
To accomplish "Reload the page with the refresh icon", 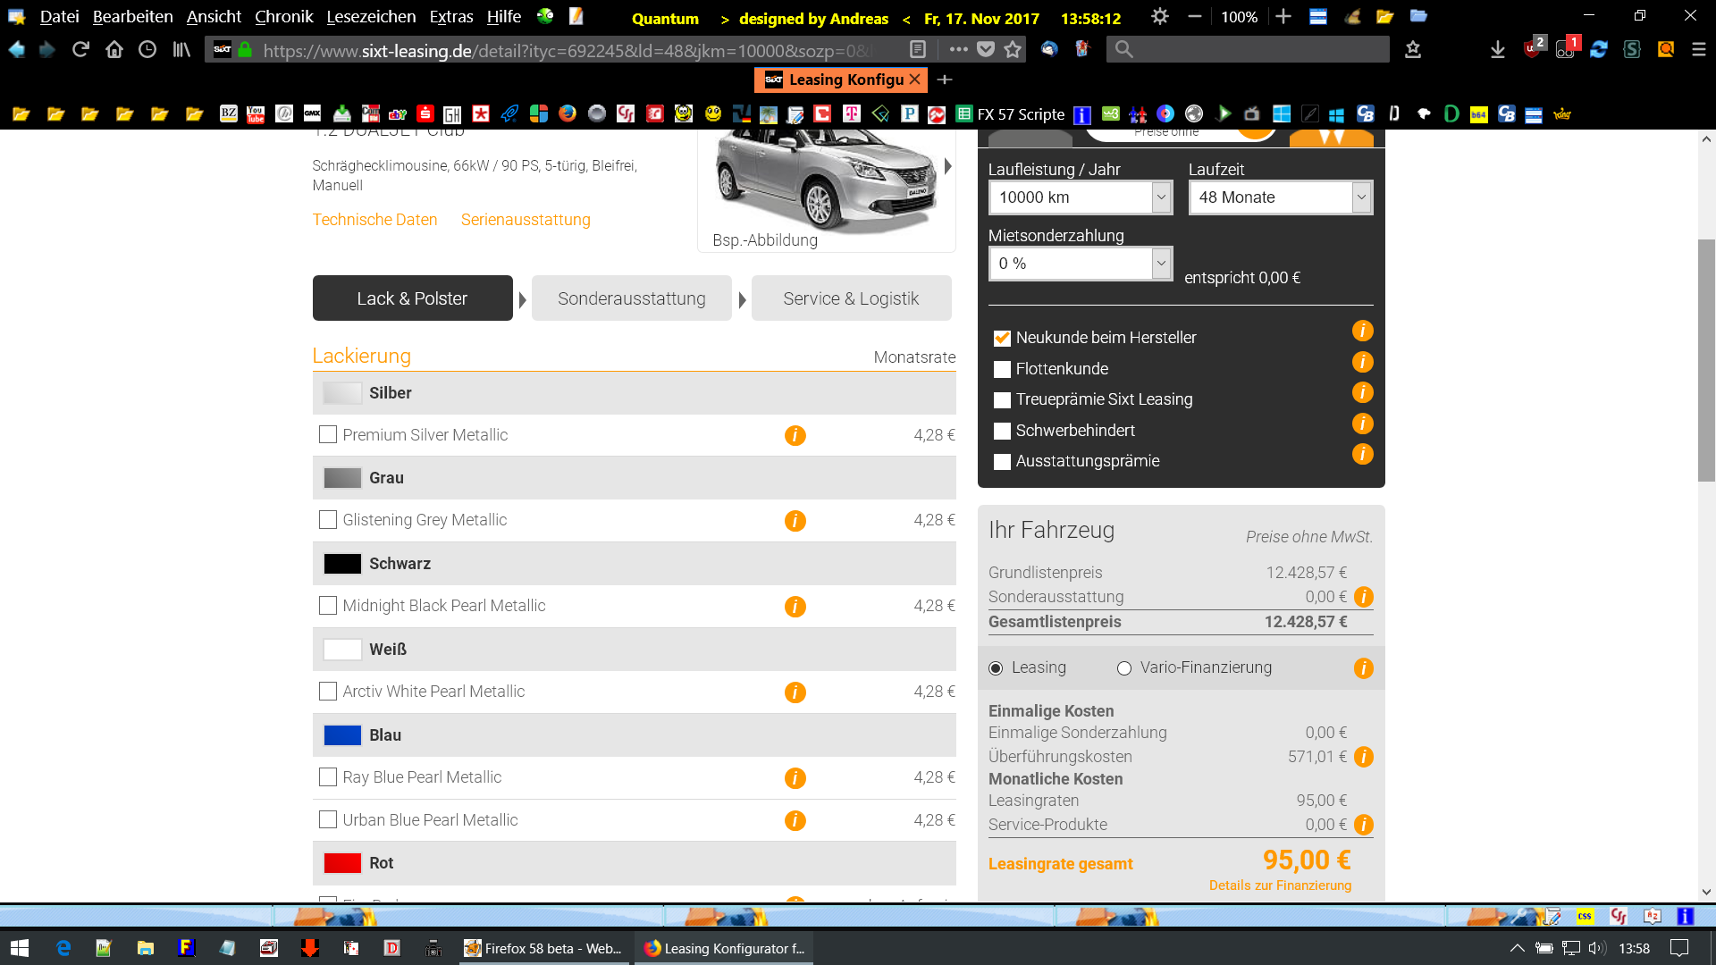I will [80, 50].
